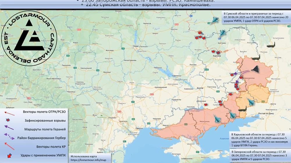Image resolution: width=291 pixels, height=163 pixels.
Task: Click the explosion symbol in the legend
Action: coord(8,120)
